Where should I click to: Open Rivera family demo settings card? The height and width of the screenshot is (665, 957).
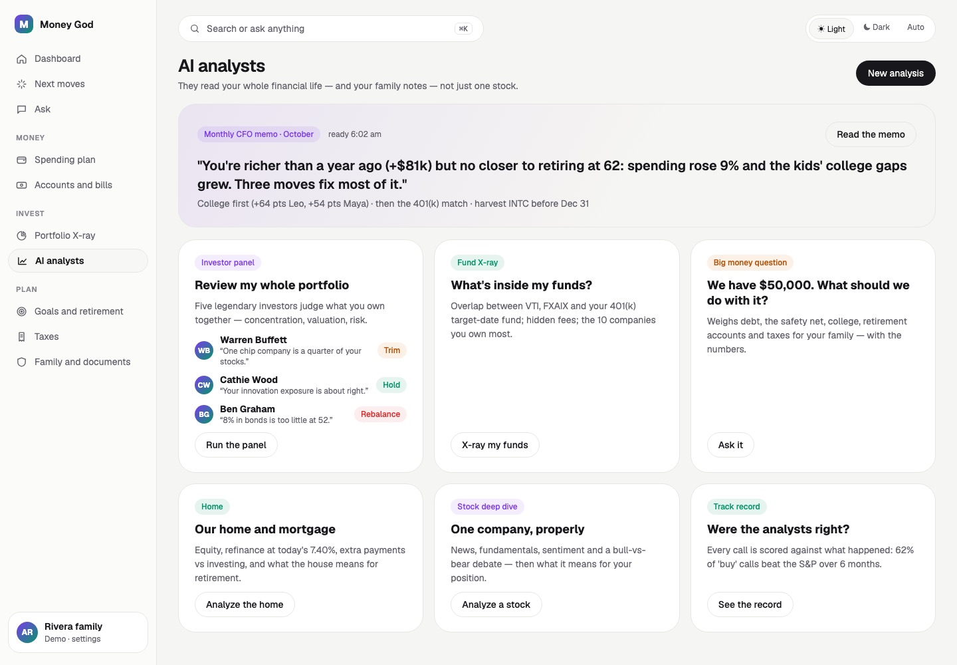click(x=78, y=632)
